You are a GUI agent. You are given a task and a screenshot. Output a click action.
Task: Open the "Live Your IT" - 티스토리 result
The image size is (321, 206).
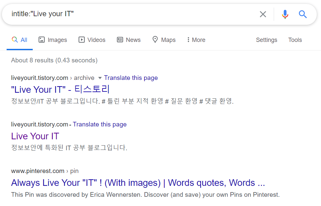60,89
